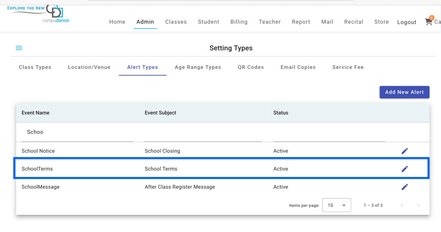This screenshot has width=441, height=232.
Task: Click the School Closing subject cell
Action: [x=162, y=151]
